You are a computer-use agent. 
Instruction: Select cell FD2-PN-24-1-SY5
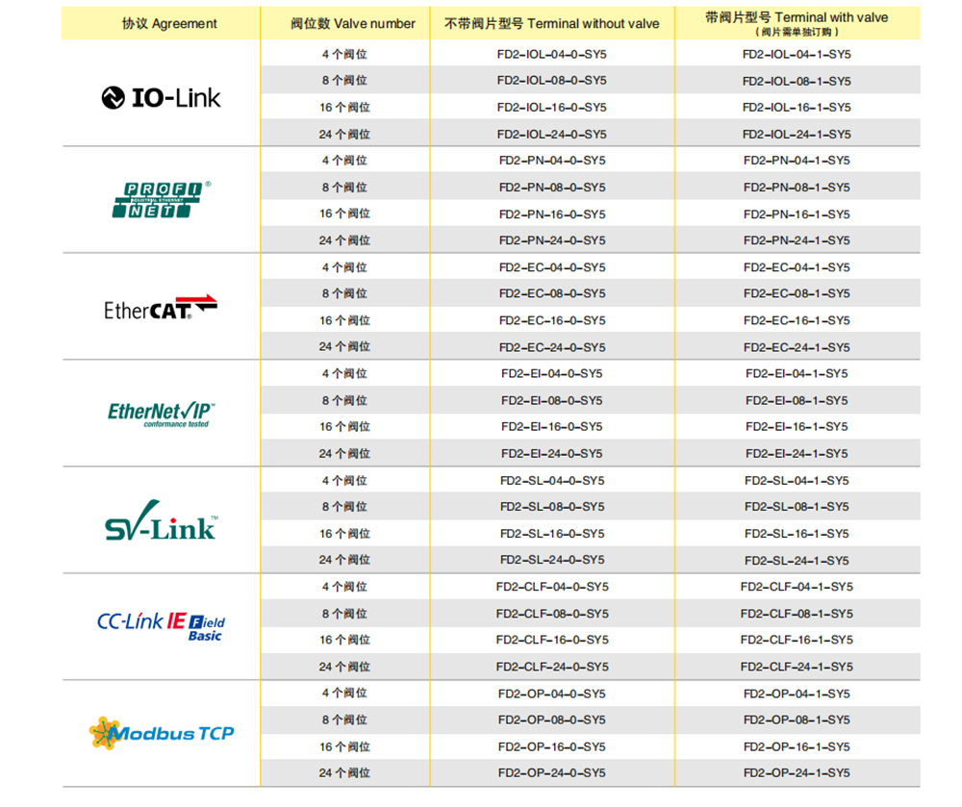[797, 240]
